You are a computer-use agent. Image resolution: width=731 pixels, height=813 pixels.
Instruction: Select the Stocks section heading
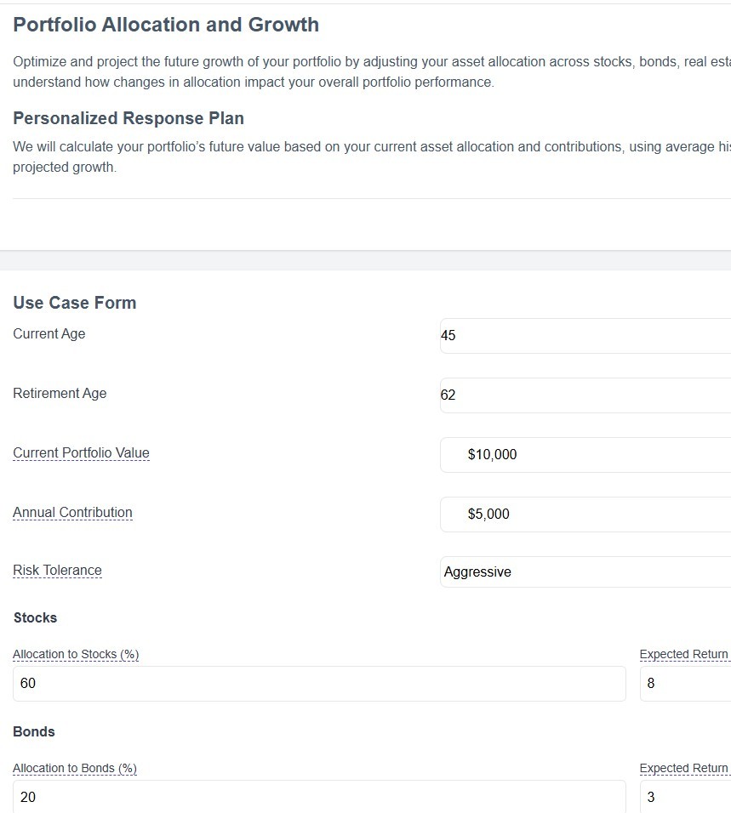coord(35,618)
